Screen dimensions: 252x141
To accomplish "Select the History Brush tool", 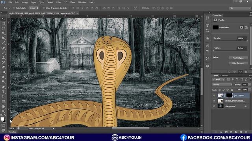I will [x=3, y=62].
